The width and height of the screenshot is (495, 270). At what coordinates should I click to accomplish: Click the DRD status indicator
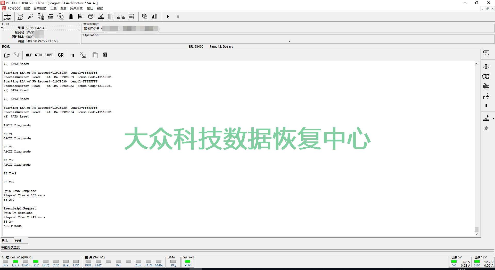pyautogui.click(x=15, y=261)
